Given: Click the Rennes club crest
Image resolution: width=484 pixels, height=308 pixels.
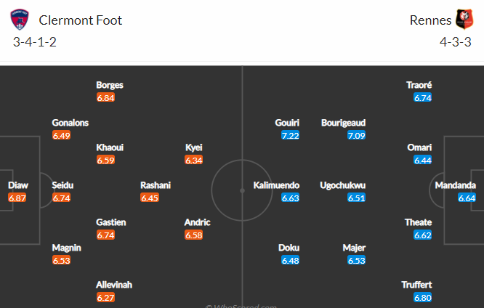Looking at the screenshot, I should [464, 20].
